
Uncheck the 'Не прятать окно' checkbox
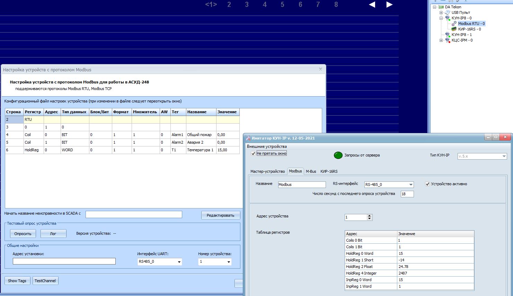pyautogui.click(x=253, y=153)
